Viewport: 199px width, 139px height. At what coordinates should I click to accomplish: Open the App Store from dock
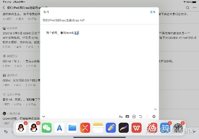(59, 128)
